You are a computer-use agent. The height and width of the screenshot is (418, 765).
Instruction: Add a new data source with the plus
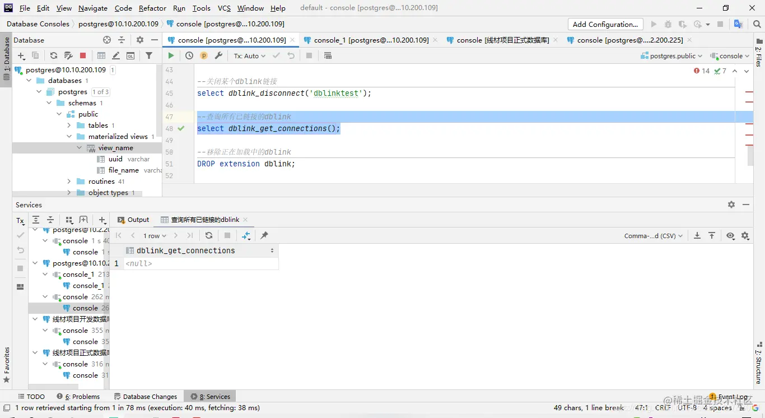21,55
